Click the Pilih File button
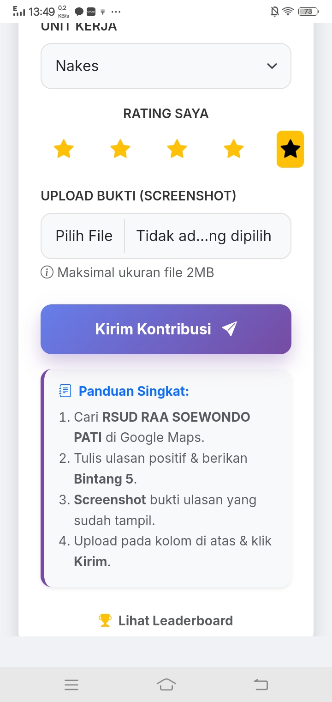The width and height of the screenshot is (332, 702). tap(84, 236)
